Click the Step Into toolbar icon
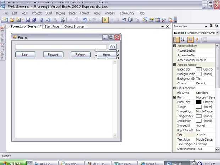The height and width of the screenshot is (165, 220). click(x=124, y=20)
